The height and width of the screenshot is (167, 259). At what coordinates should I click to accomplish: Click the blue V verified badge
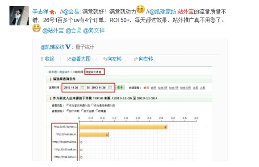[x=68, y=47]
